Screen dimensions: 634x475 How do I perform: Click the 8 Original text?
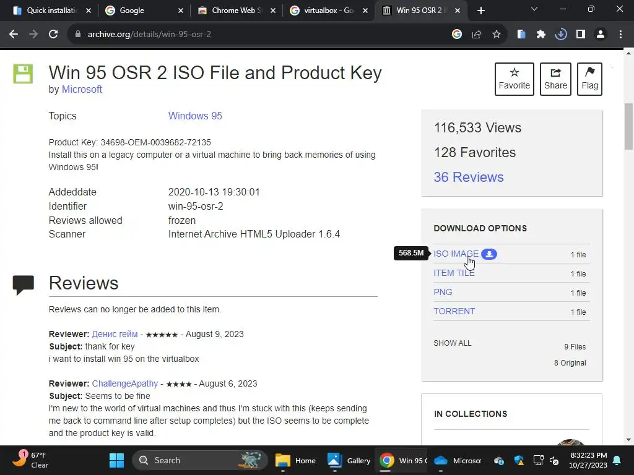[x=570, y=362]
